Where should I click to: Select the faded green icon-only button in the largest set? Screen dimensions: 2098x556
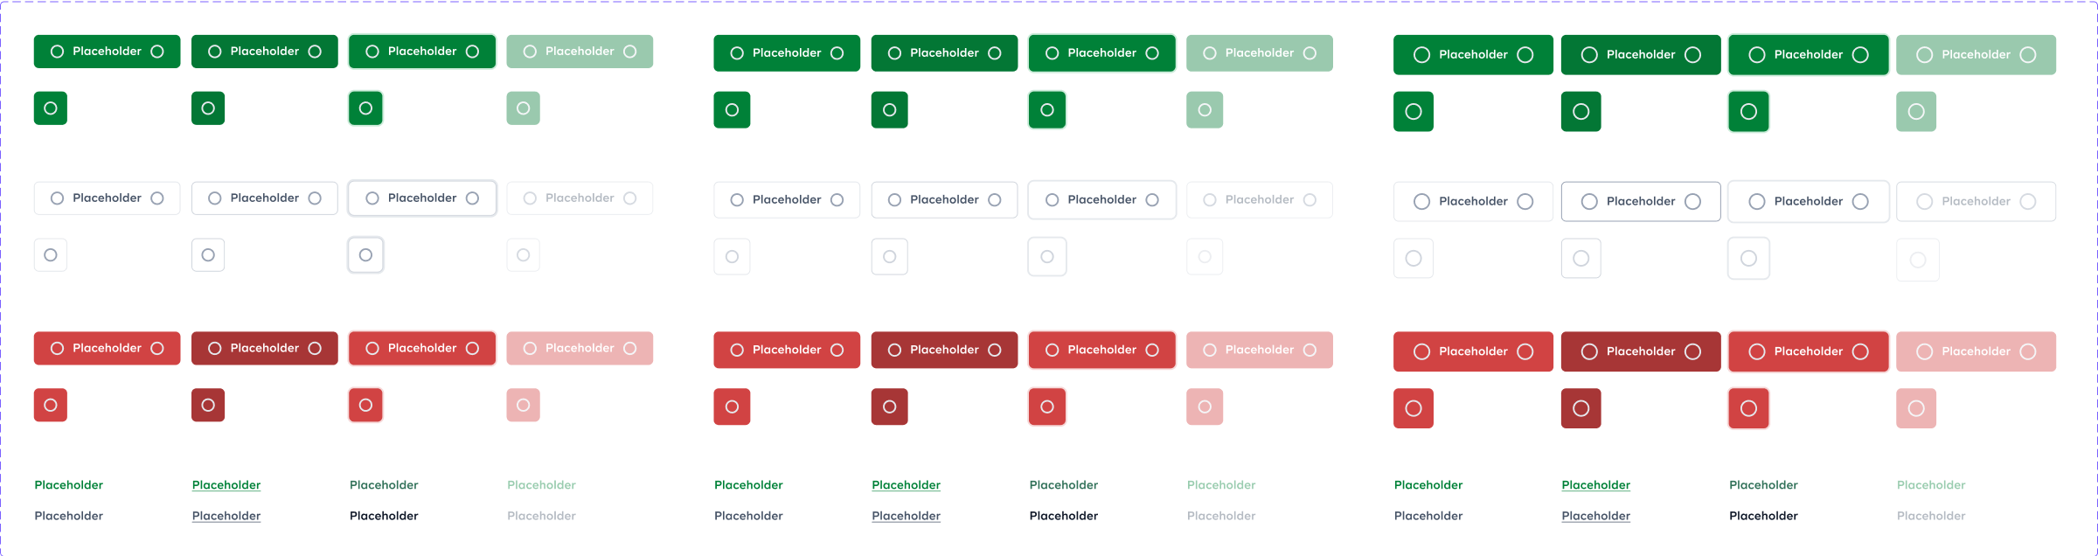[x=1916, y=111]
